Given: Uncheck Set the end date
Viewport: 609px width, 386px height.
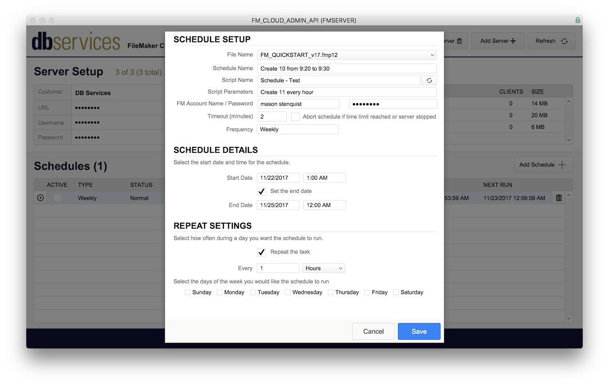Looking at the screenshot, I should (x=261, y=192).
